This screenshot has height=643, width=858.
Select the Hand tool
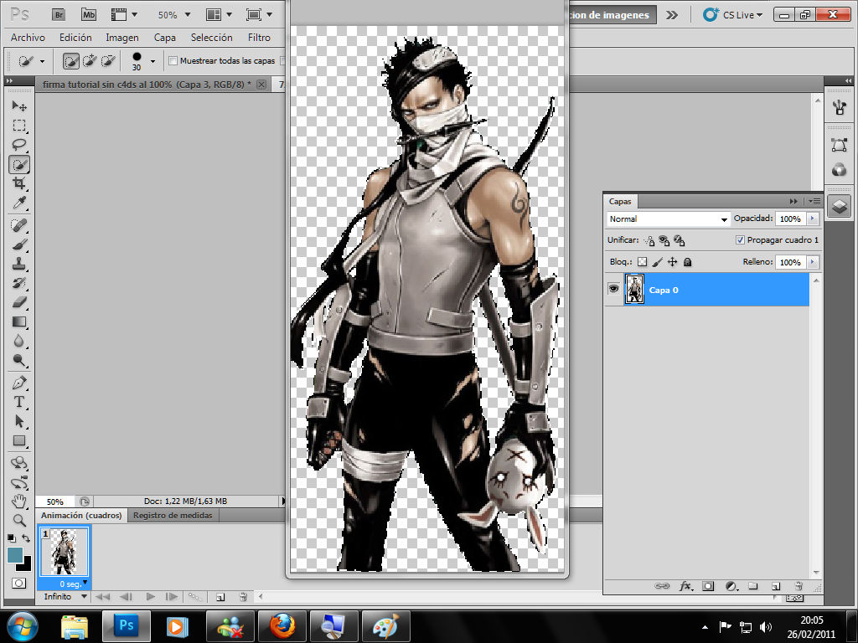coord(19,501)
